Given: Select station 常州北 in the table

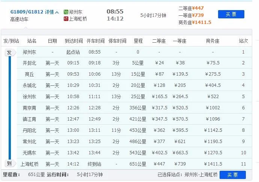Looking at the screenshot, I should point(29,142).
